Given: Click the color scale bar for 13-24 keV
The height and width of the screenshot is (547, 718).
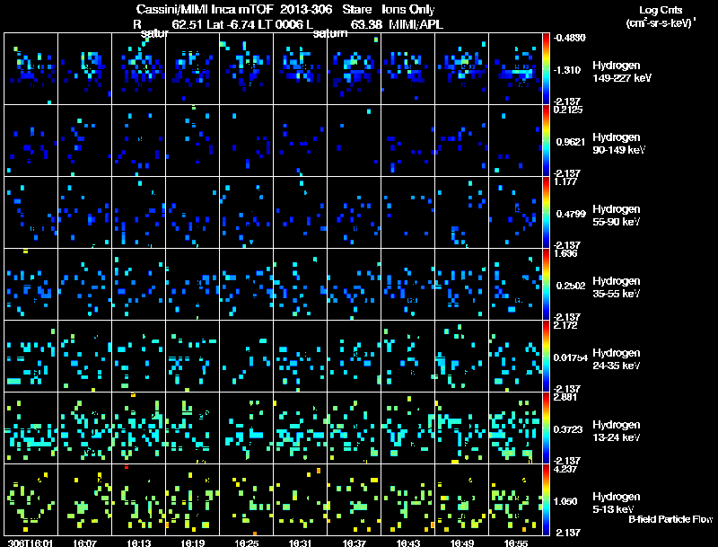Looking at the screenshot, I should [546, 428].
